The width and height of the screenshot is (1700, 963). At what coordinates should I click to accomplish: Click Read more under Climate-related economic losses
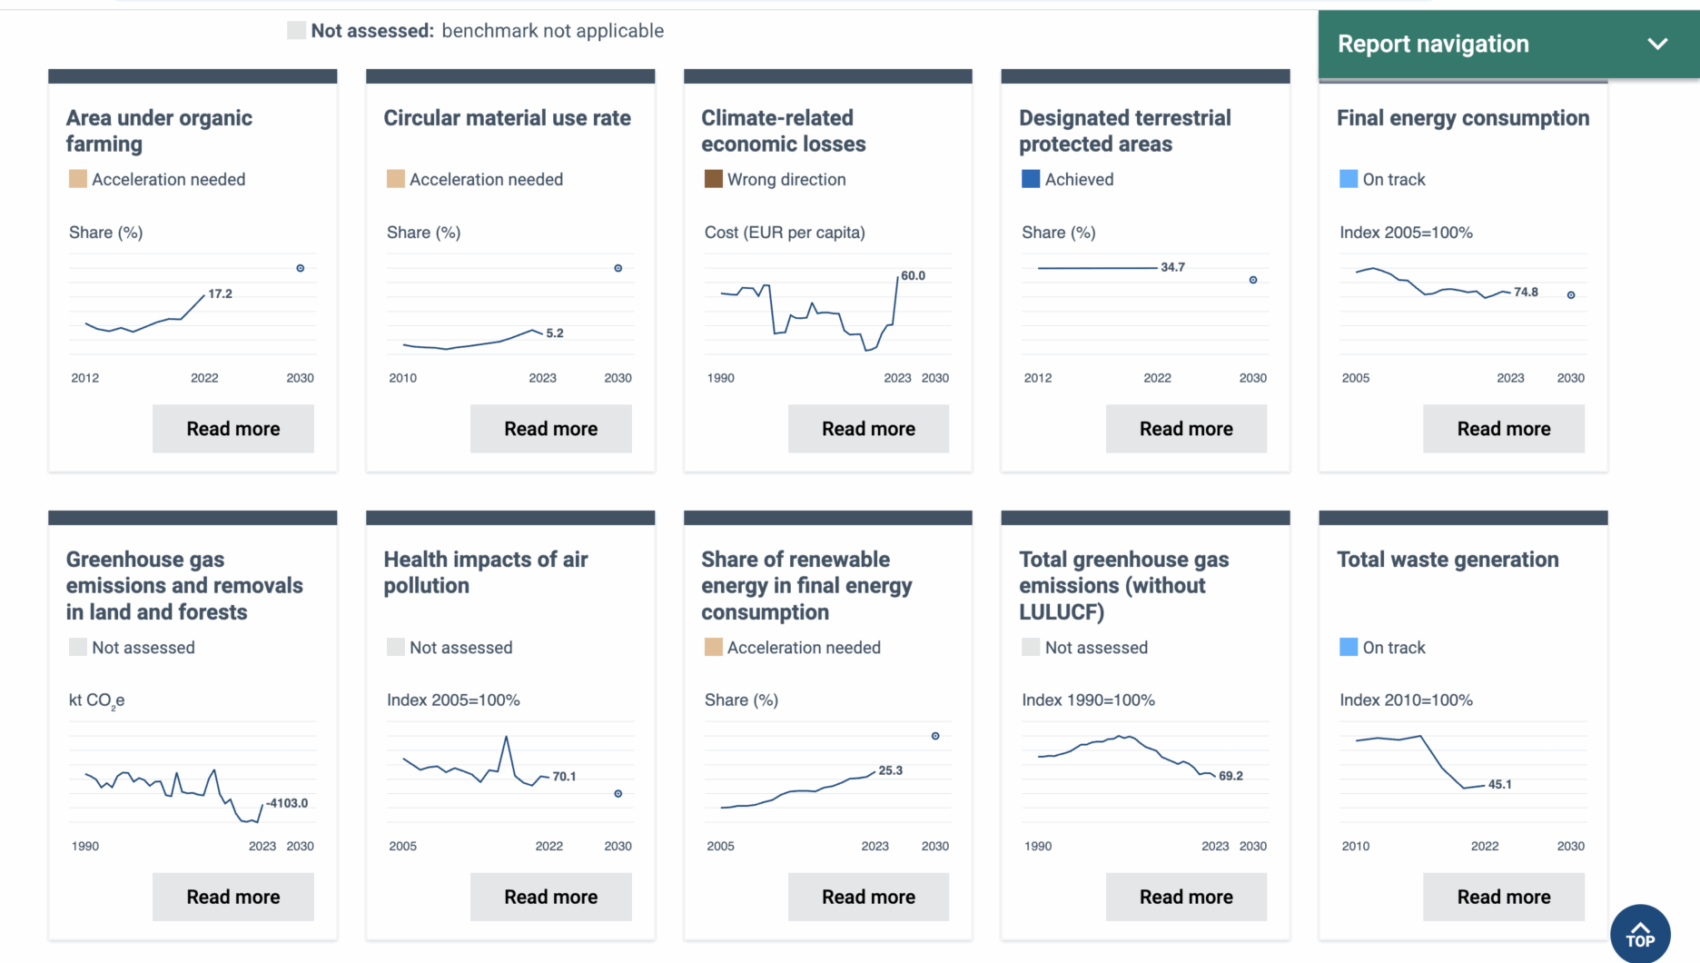[x=868, y=429]
